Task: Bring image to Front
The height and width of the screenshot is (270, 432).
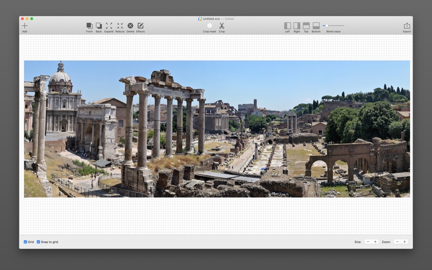Action: [x=89, y=26]
